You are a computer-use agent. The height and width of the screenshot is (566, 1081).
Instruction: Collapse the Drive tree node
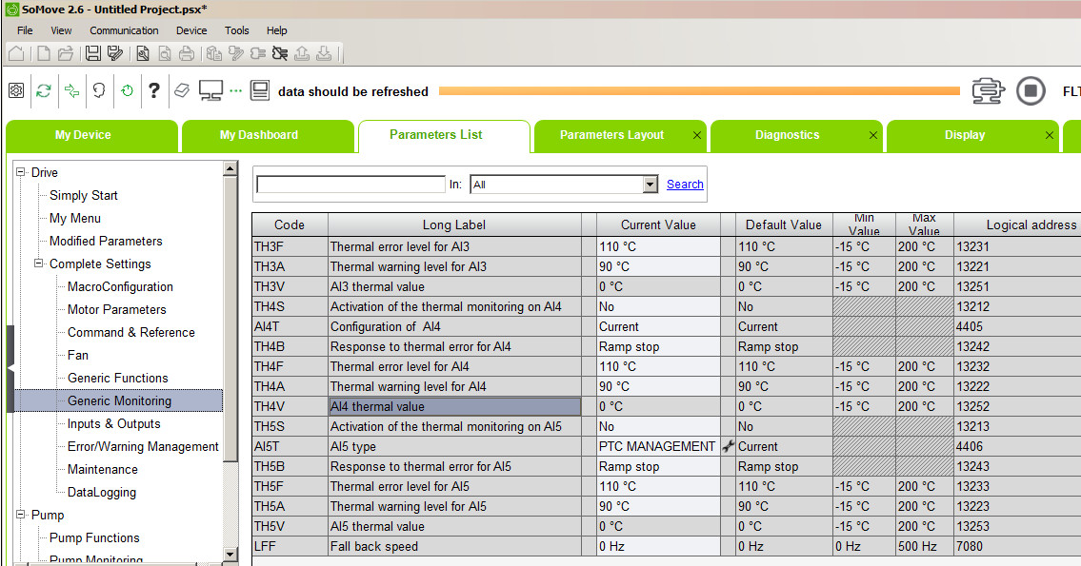click(x=21, y=172)
